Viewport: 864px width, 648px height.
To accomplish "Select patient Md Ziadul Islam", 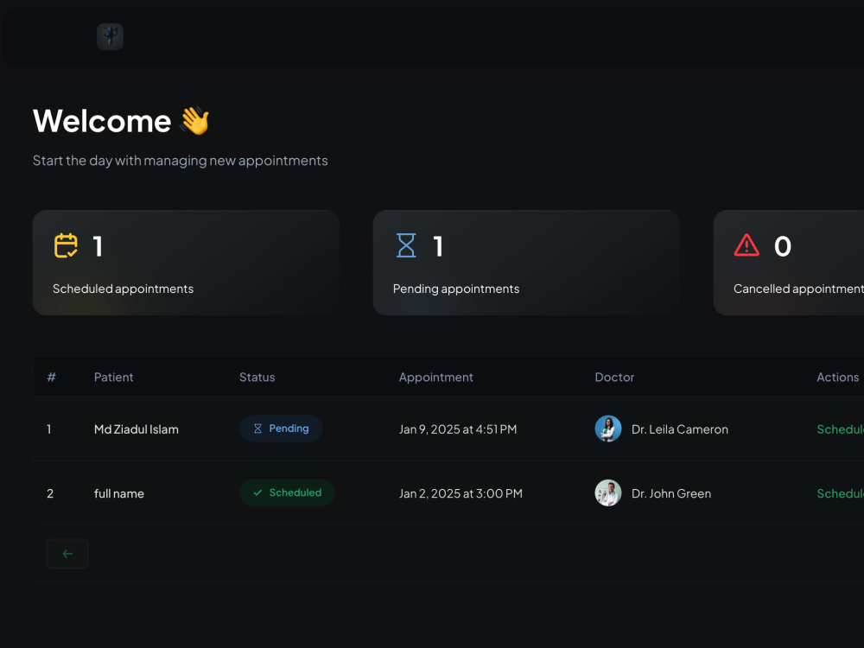I will 137,429.
